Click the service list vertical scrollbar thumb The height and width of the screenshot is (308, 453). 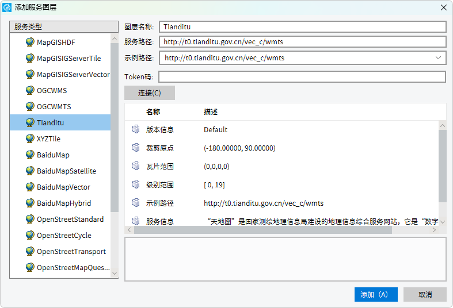[x=115, y=128]
